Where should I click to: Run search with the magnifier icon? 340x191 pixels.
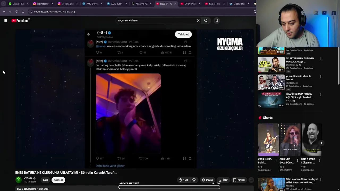tap(206, 20)
